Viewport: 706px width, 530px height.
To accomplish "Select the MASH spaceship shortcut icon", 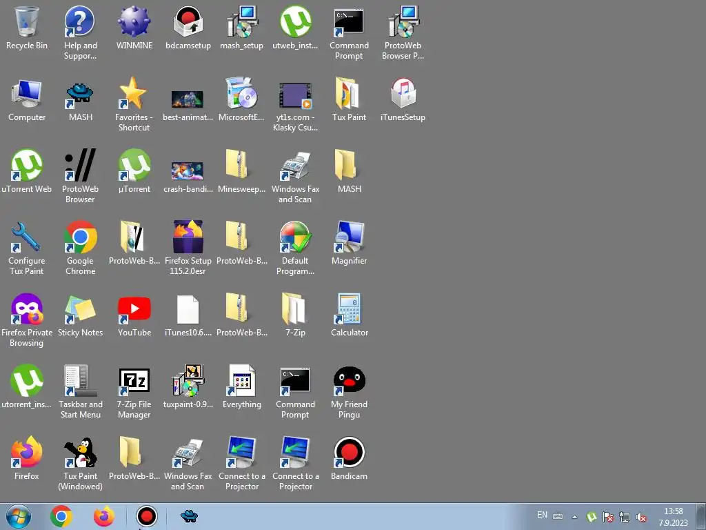I will [80, 96].
